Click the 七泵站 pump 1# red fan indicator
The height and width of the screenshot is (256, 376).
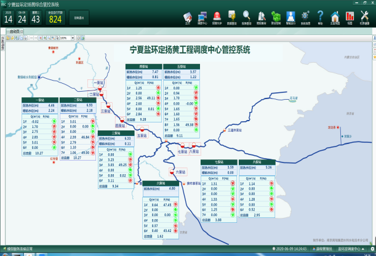[x=233, y=183]
